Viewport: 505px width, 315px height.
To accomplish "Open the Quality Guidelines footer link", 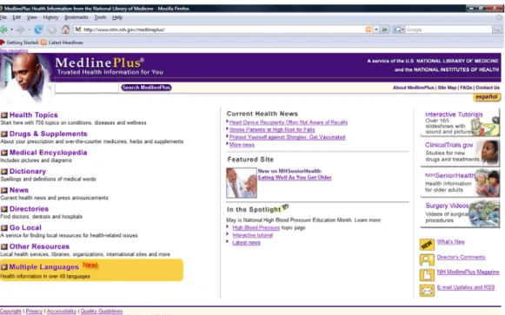I will tap(102, 312).
